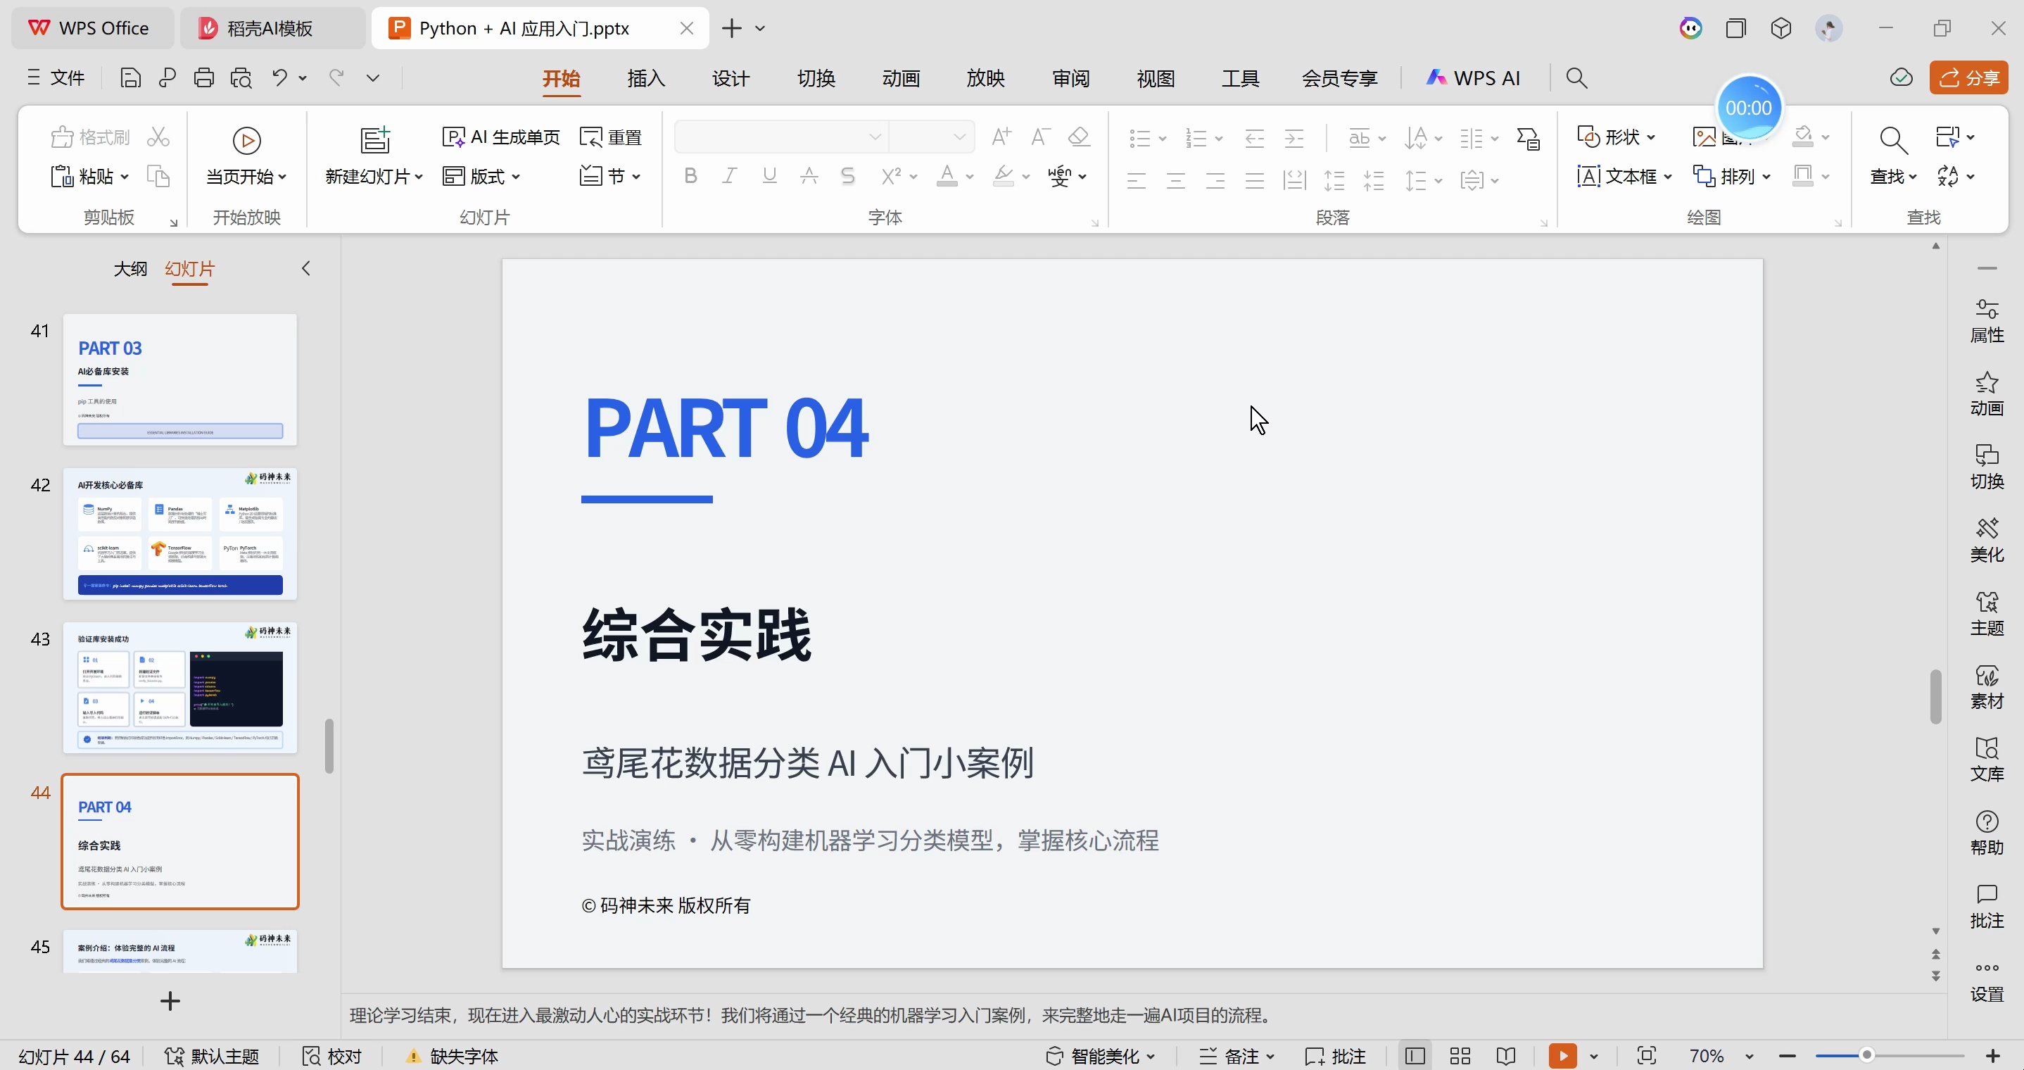Increase font size icon
Image resolution: width=2024 pixels, height=1070 pixels.
pyautogui.click(x=1001, y=137)
